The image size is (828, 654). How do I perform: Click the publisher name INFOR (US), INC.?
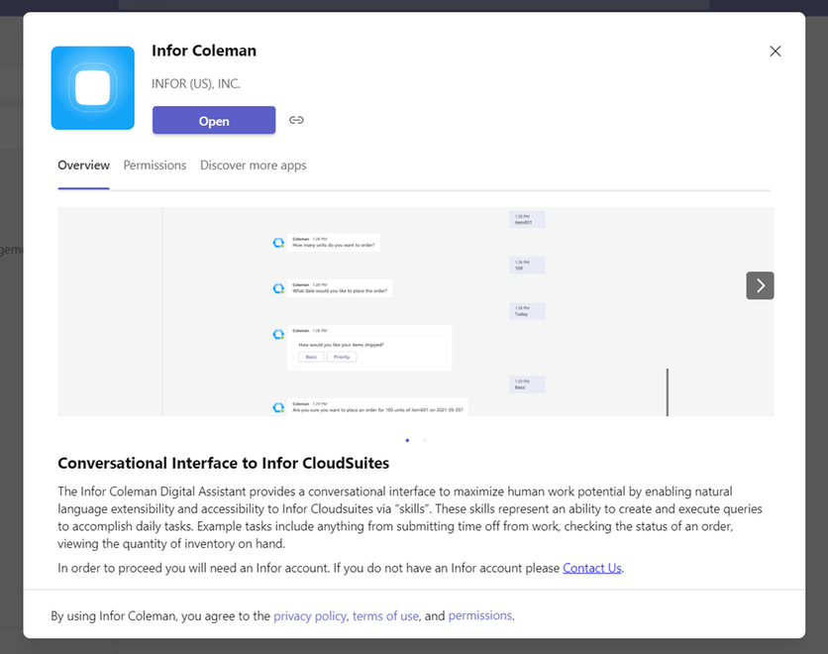[x=196, y=84]
